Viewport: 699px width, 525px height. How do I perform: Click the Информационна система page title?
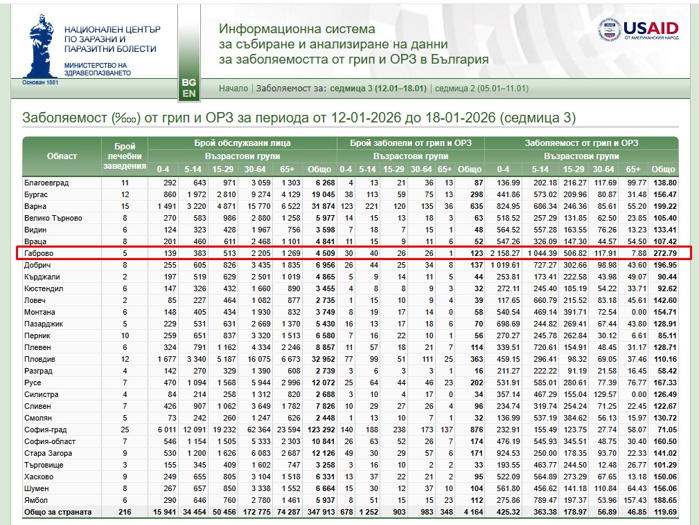pyautogui.click(x=353, y=44)
